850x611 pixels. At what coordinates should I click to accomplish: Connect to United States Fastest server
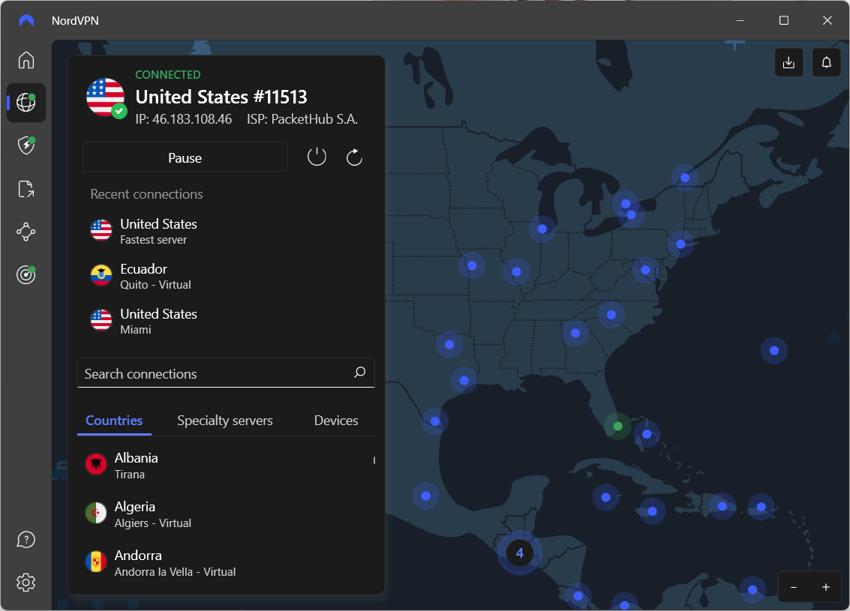click(x=226, y=232)
